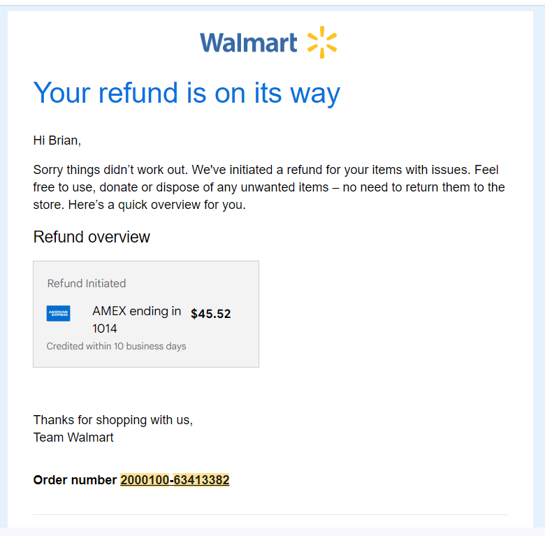Click the refund overview gray card
This screenshot has height=536, width=545.
tap(146, 314)
